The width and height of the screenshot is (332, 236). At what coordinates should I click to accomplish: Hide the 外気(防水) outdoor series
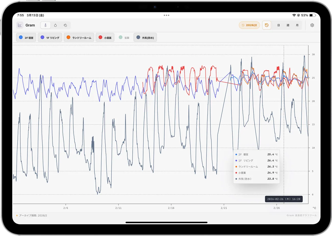coord(145,38)
